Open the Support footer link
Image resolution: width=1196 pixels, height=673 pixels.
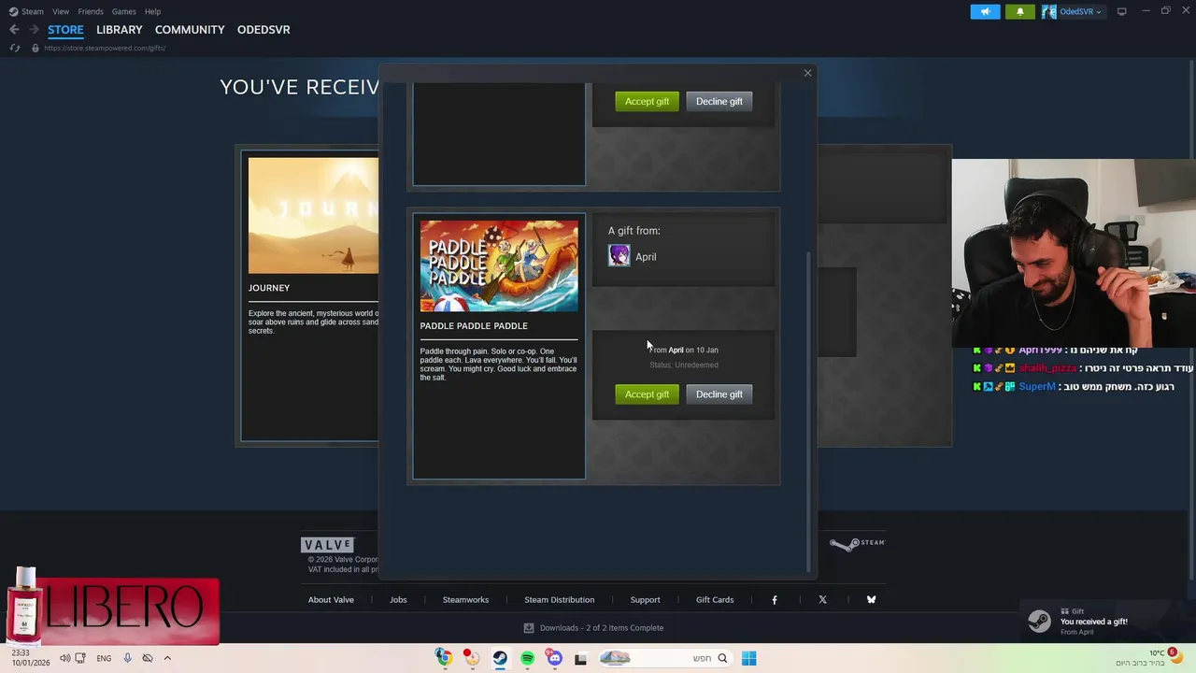(645, 600)
